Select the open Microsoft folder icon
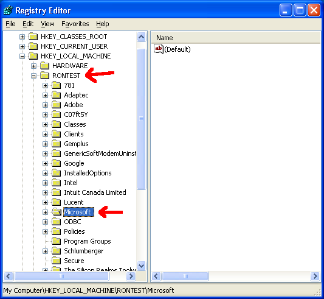 coord(57,212)
